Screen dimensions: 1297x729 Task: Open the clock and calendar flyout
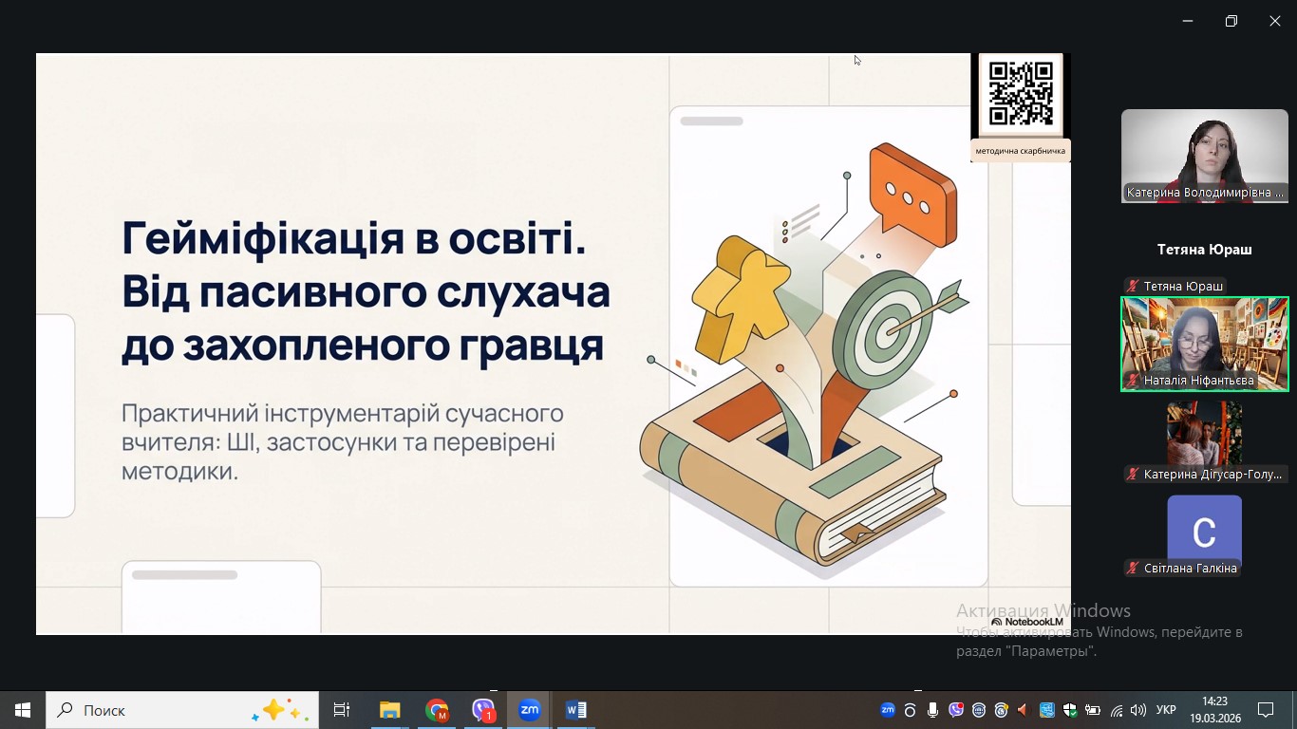click(1214, 710)
